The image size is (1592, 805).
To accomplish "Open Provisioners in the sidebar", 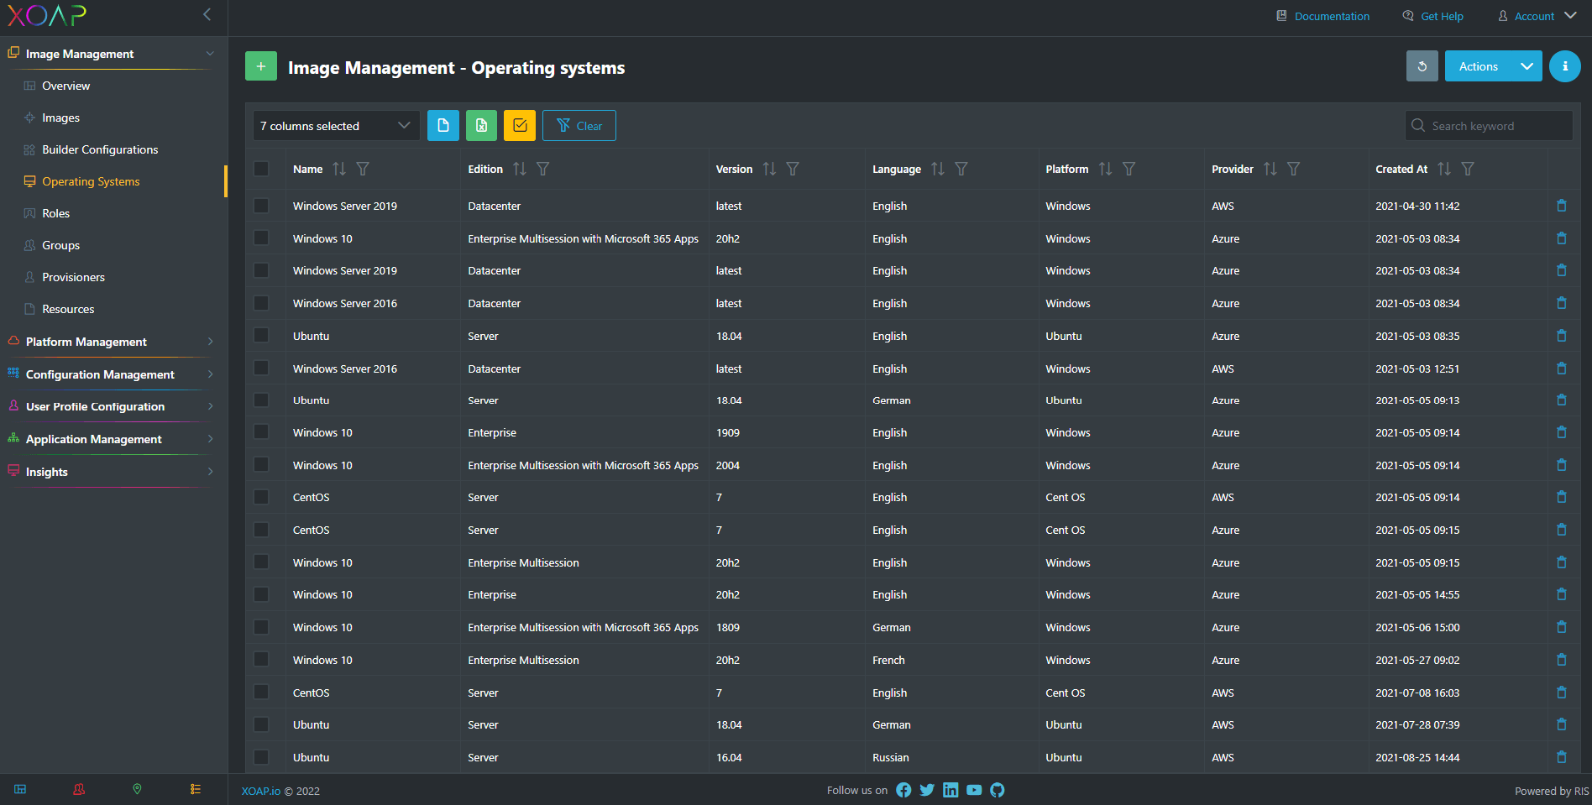I will (x=73, y=277).
